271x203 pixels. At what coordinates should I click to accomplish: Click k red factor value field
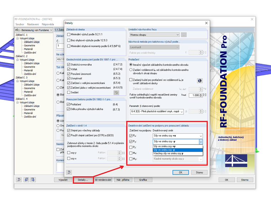click(x=194, y=95)
